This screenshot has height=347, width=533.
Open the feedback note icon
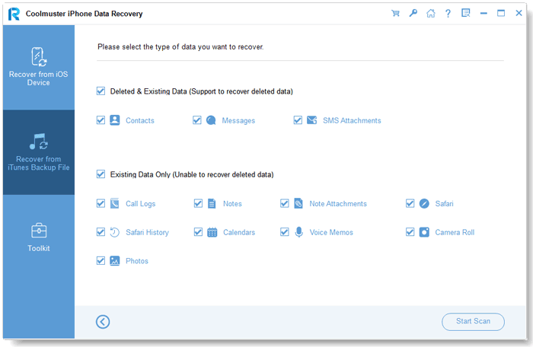466,13
